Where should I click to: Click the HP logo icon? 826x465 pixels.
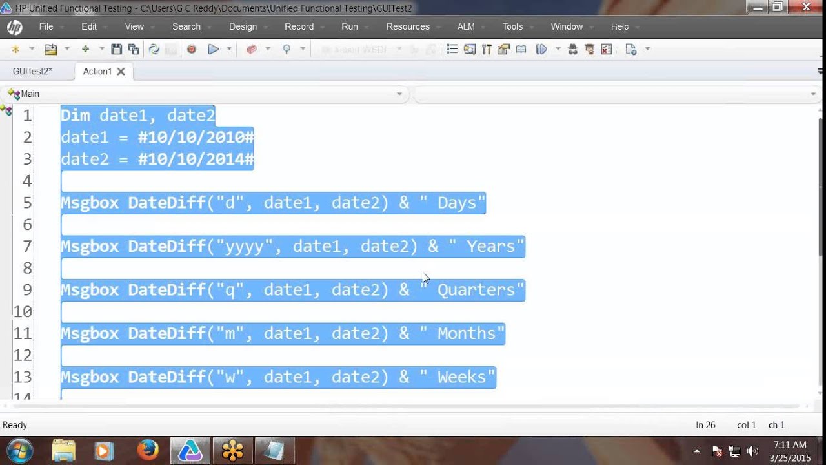click(14, 27)
